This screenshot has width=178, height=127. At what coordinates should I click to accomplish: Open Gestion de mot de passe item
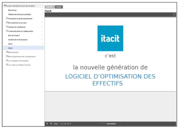point(18,40)
